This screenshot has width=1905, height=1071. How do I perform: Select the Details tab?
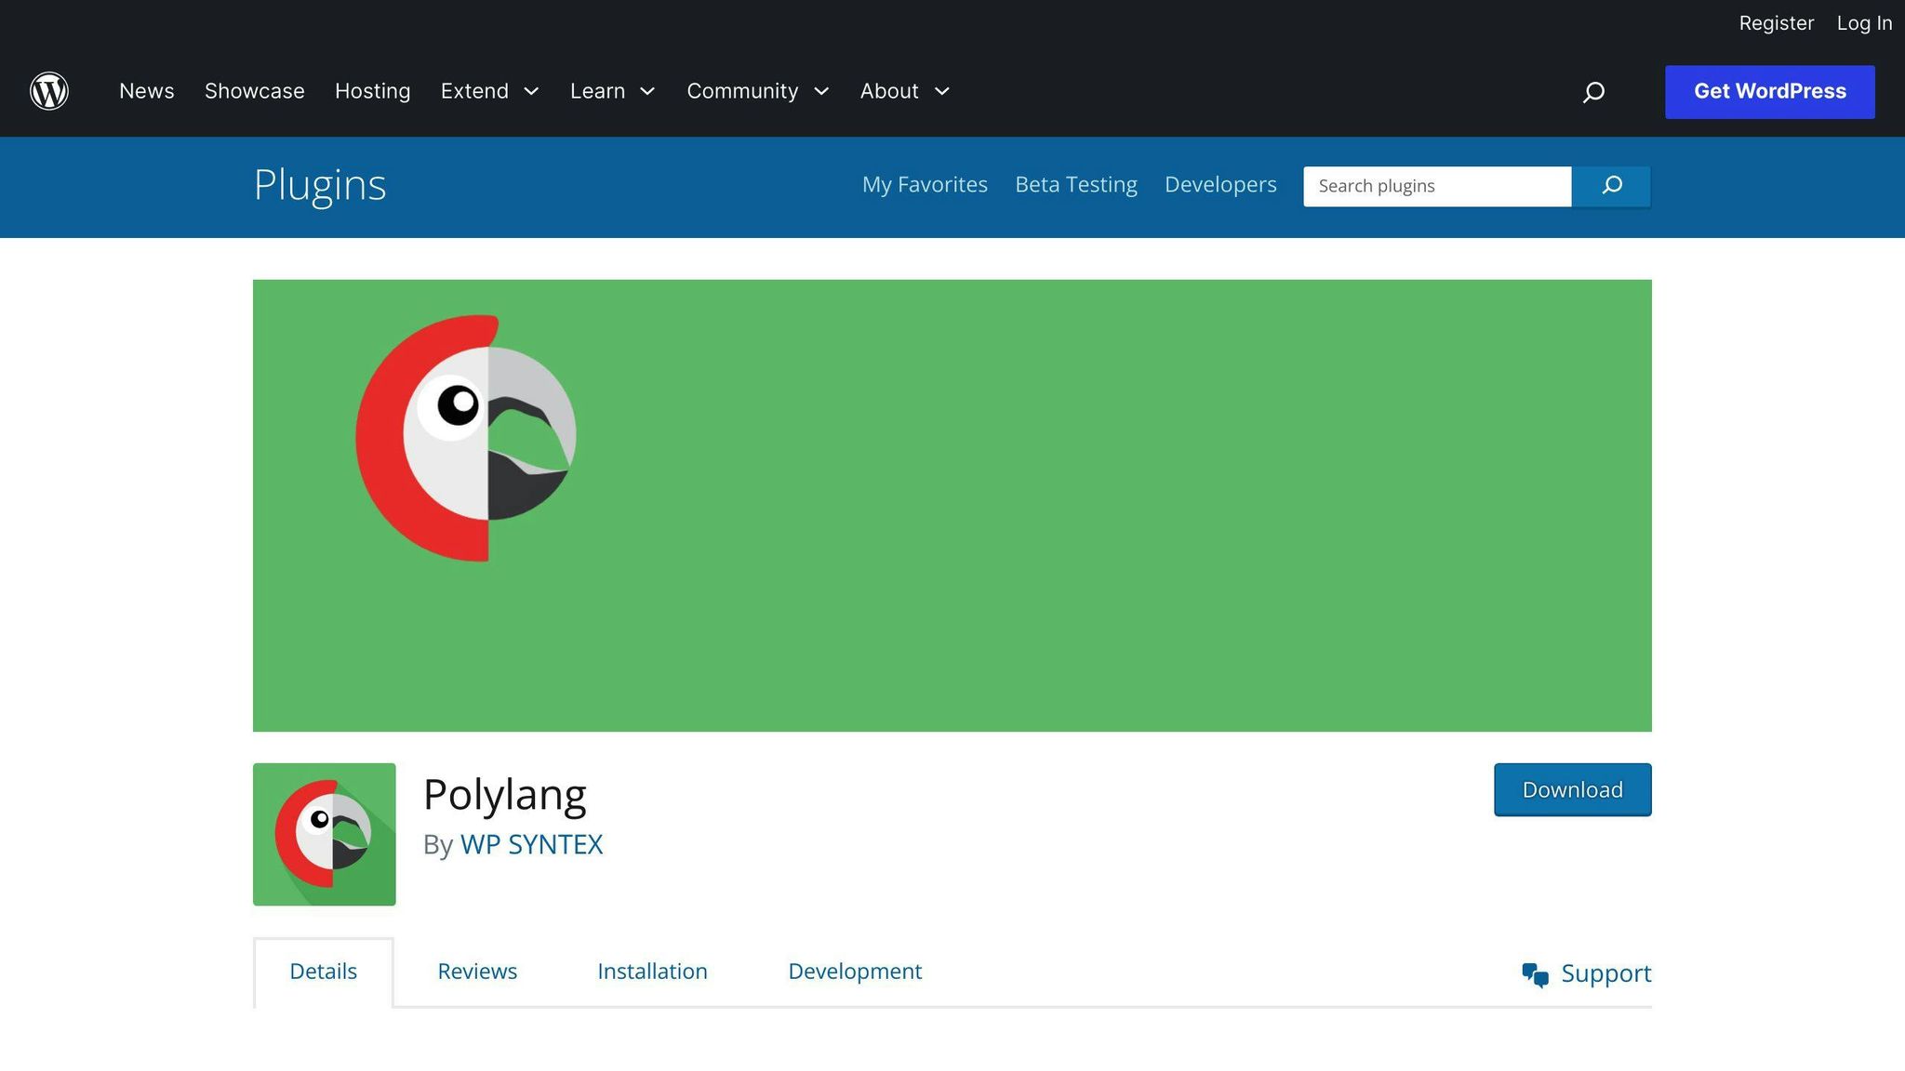point(323,972)
